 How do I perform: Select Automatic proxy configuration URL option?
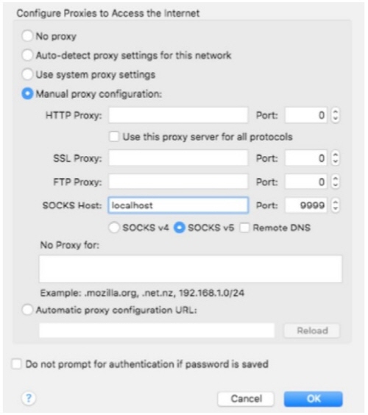tap(27, 310)
